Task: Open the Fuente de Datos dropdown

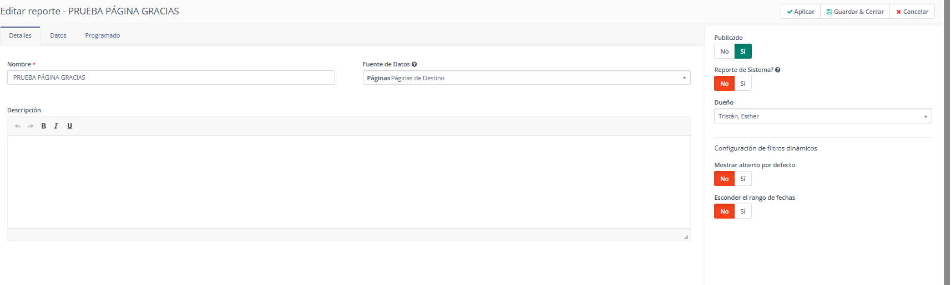Action: (526, 78)
